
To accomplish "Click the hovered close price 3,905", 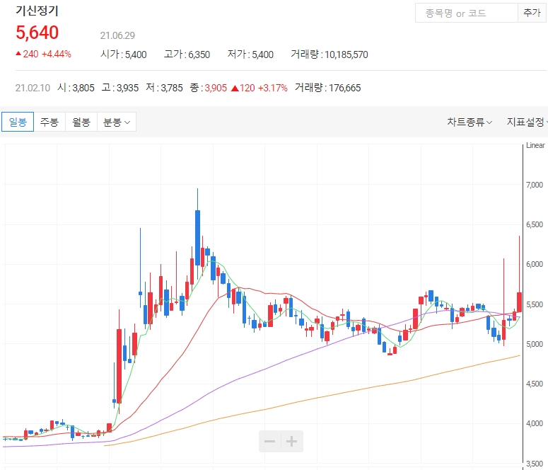I will [216, 88].
